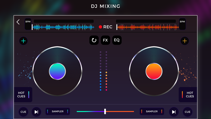Expand the left HOT CUES panel
The height and width of the screenshot is (119, 211).
[23, 95]
